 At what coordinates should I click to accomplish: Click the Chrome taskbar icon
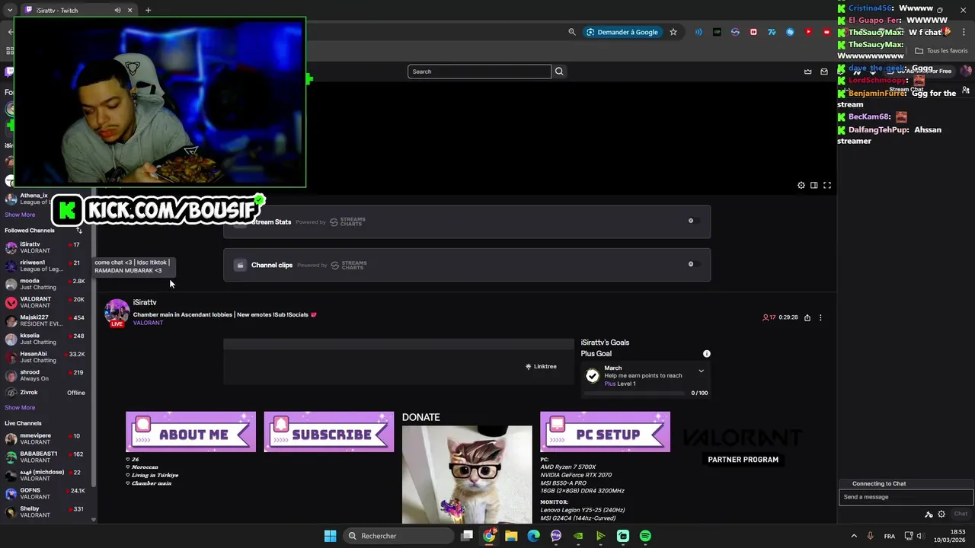[489, 536]
